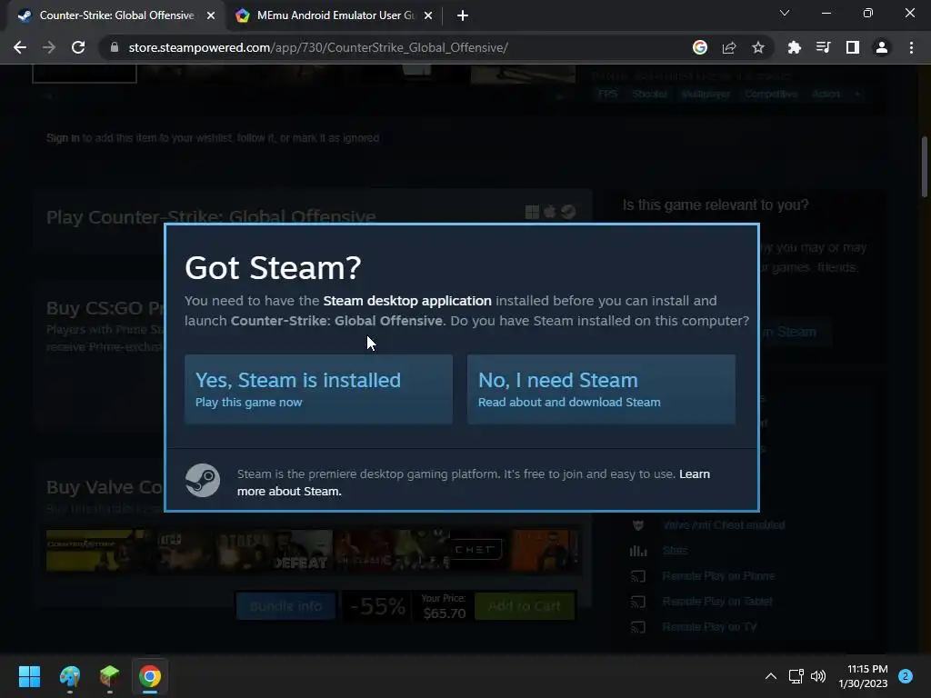Show hidden system tray icons

click(x=771, y=676)
